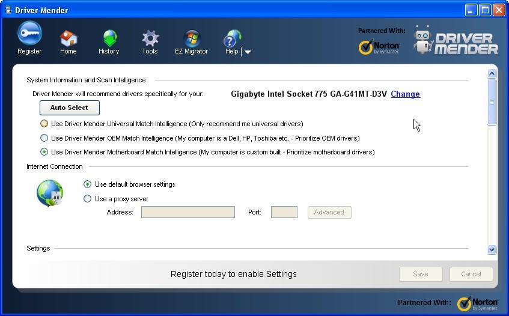Click the Help menu label
This screenshot has width=509, height=316.
[232, 51]
